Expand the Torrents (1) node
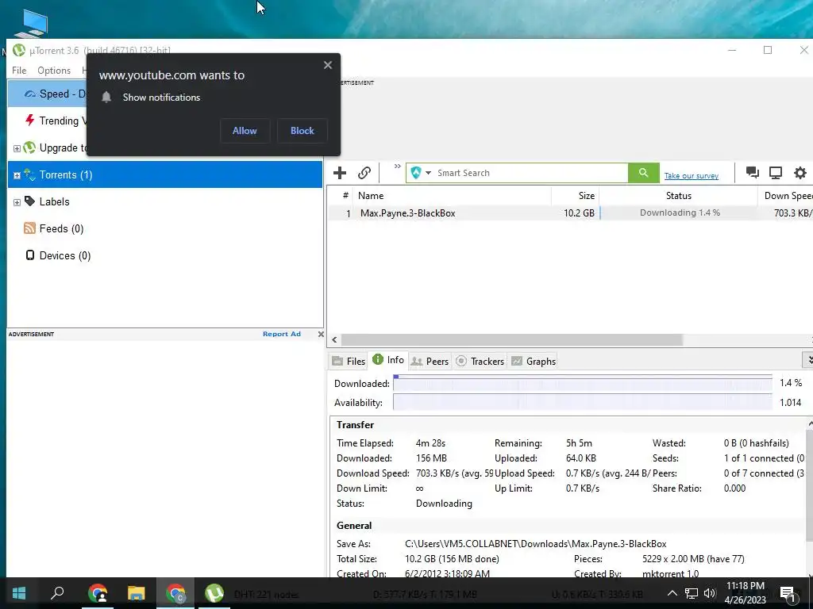 pos(17,175)
